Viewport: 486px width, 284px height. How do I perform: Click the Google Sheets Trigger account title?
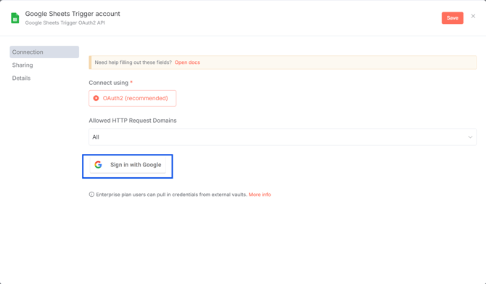(73, 14)
